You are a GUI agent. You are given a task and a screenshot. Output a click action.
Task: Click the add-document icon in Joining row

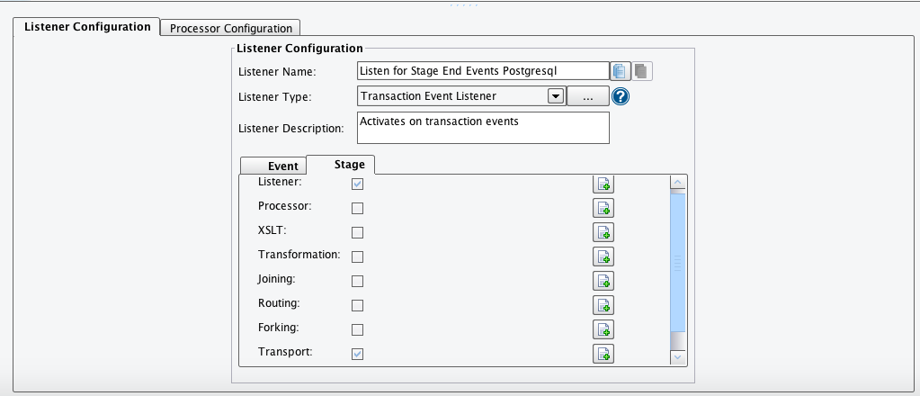coord(603,281)
